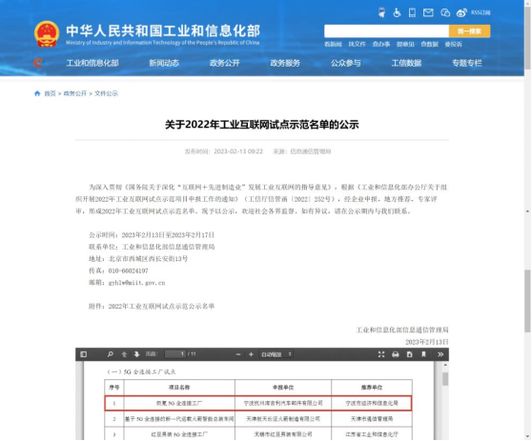Zoom out the PDF with minus button
The width and height of the screenshot is (532, 441).
click(238, 354)
